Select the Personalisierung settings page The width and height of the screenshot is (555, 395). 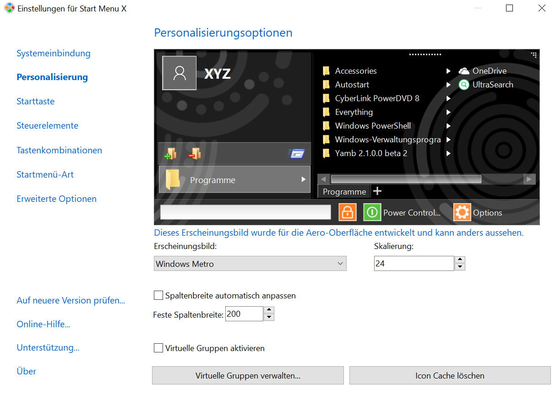click(x=52, y=77)
